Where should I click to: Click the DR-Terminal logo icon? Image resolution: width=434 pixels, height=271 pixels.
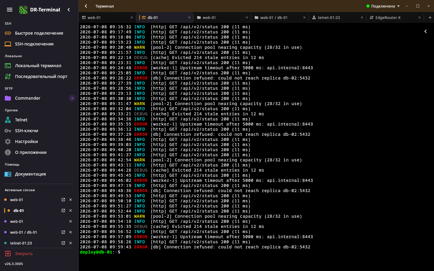[23, 10]
